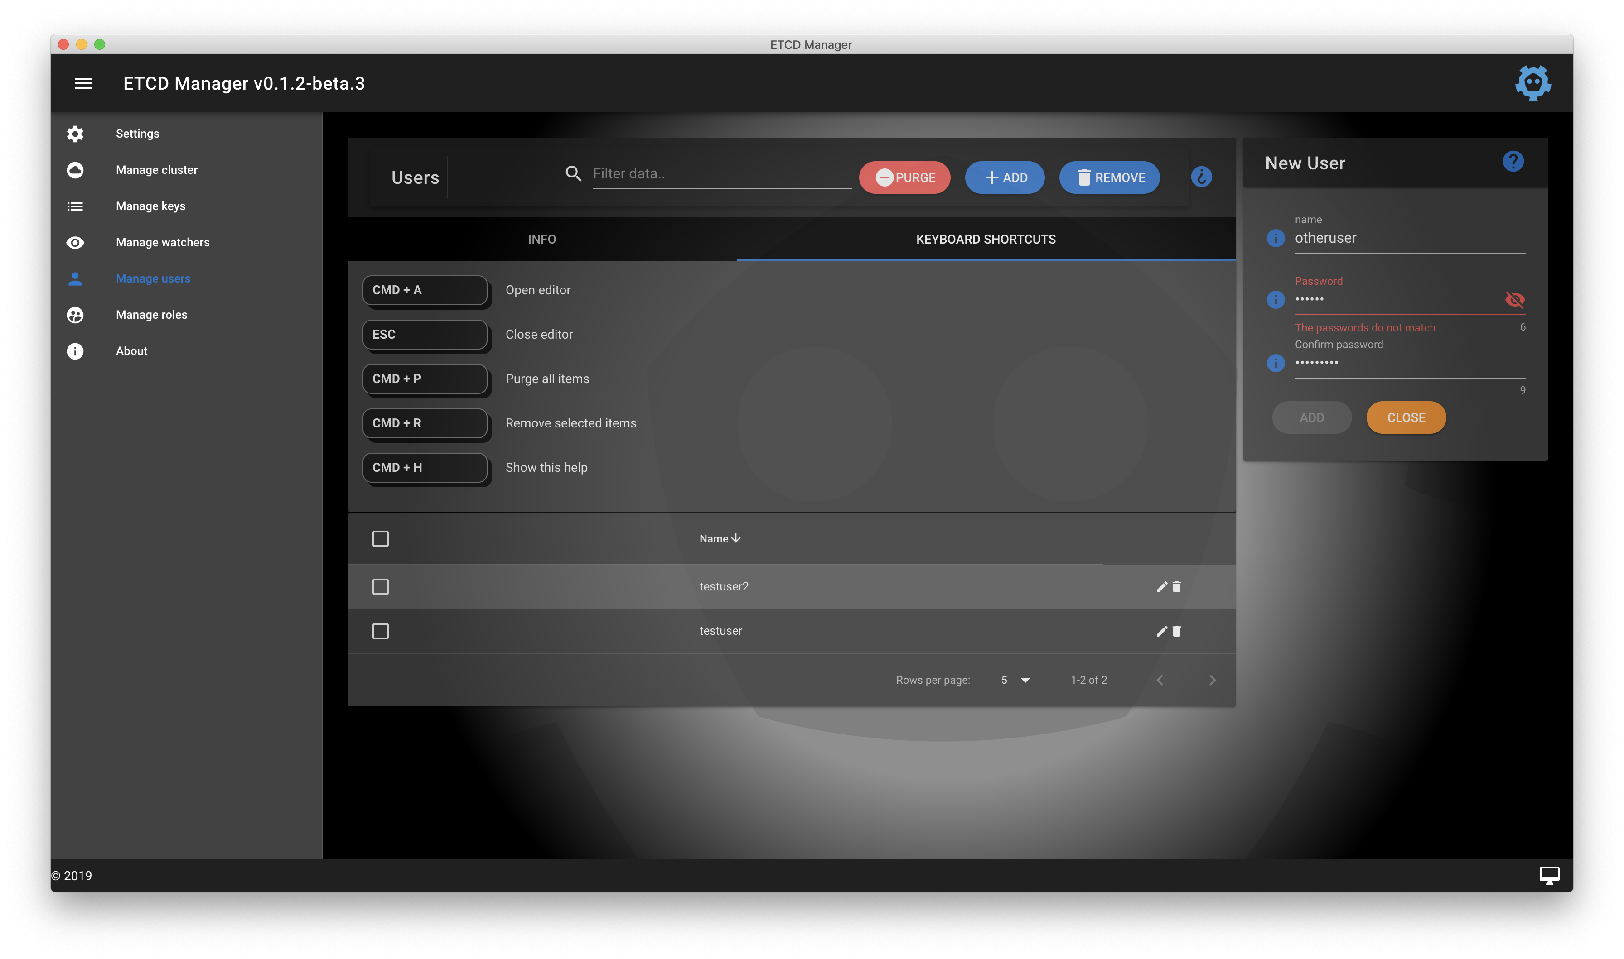Image resolution: width=1624 pixels, height=959 pixels.
Task: Check the testuser2 row checkbox
Action: click(x=380, y=587)
